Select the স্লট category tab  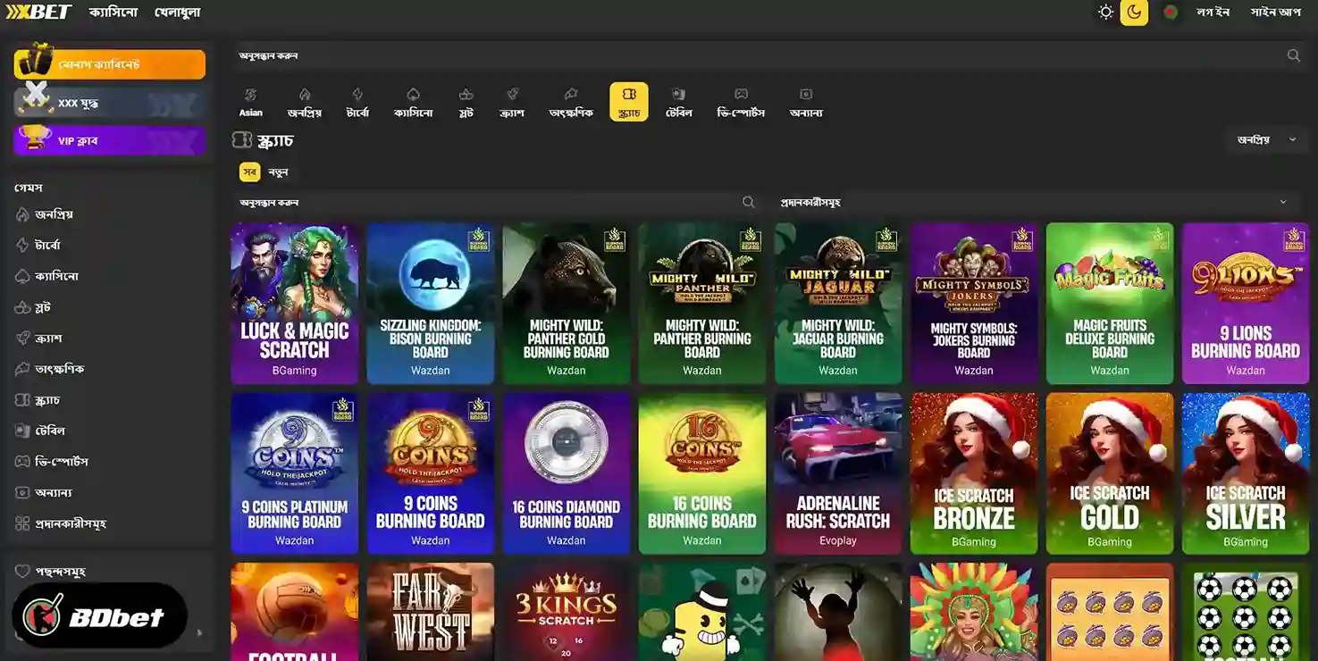coord(466,103)
